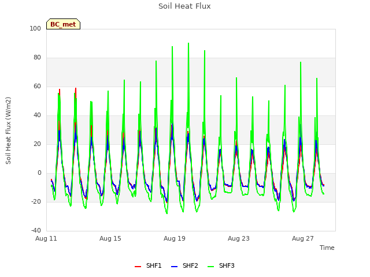Click the 40 y-axis tick label
The image size is (370, 277).
(x=37, y=115)
